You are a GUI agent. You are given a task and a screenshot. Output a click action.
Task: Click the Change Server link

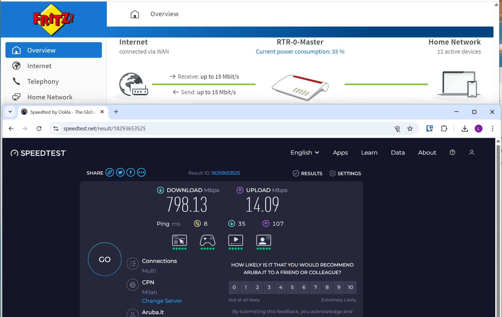pos(162,301)
